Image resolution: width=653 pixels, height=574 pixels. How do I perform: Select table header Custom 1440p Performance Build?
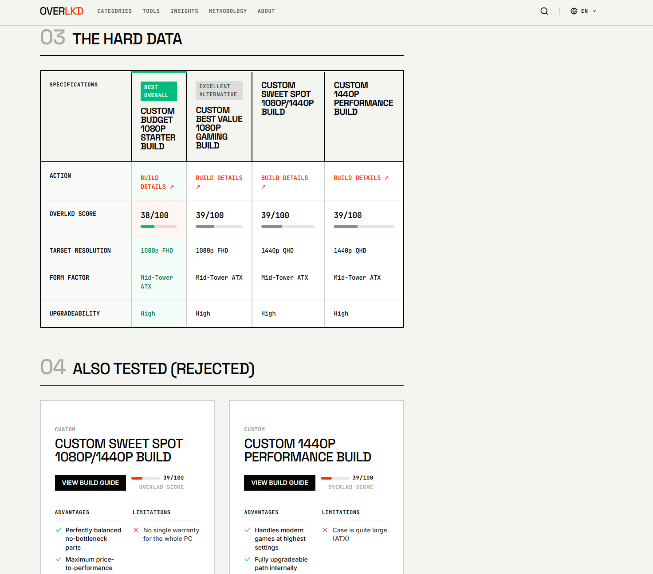click(x=363, y=98)
